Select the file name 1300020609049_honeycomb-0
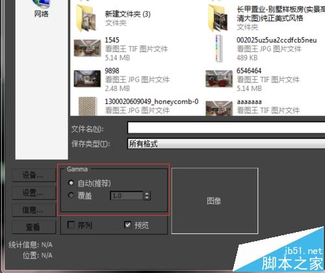This screenshot has height=273, width=325. [151, 101]
